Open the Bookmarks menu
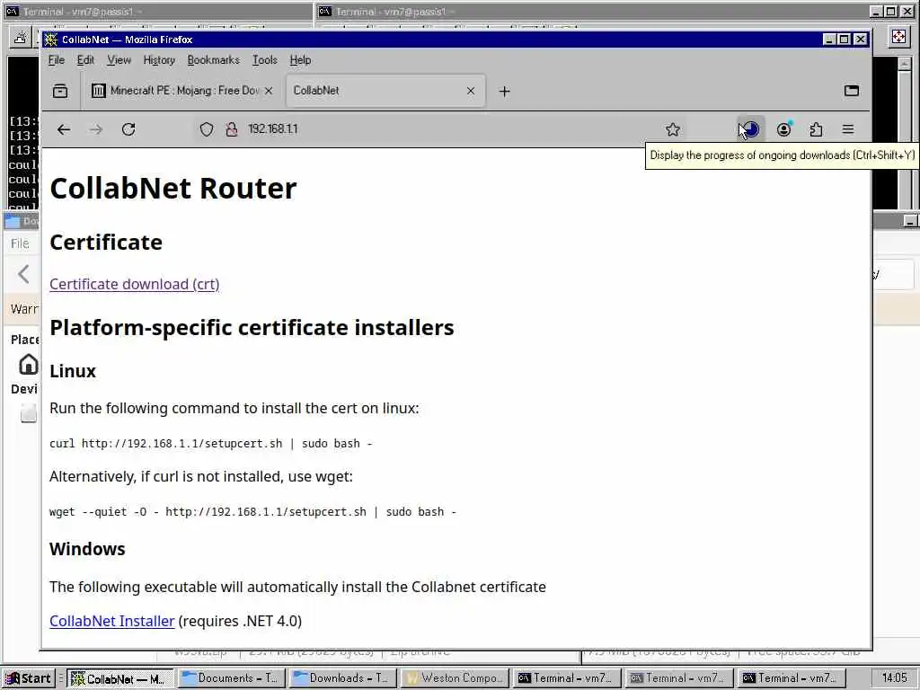920x690 pixels. pos(214,60)
